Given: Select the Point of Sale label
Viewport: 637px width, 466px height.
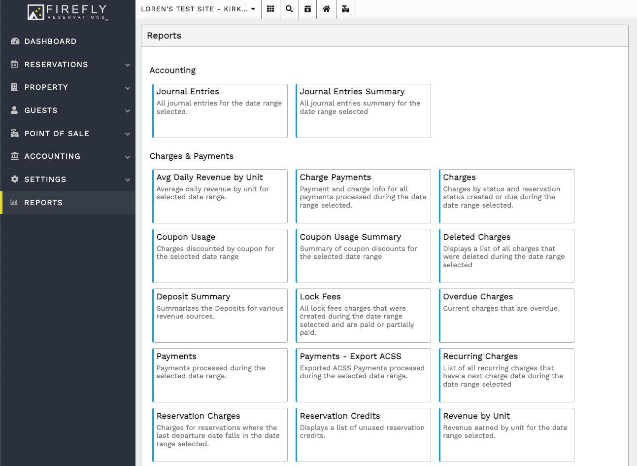Looking at the screenshot, I should pyautogui.click(x=57, y=134).
